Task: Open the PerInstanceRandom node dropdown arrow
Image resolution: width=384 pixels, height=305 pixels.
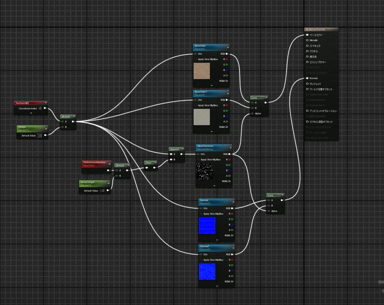Action: pos(109,164)
